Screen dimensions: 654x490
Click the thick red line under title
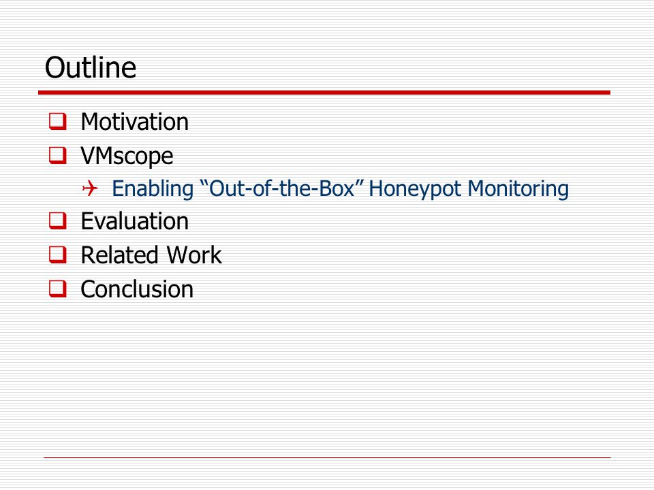pyautogui.click(x=324, y=93)
